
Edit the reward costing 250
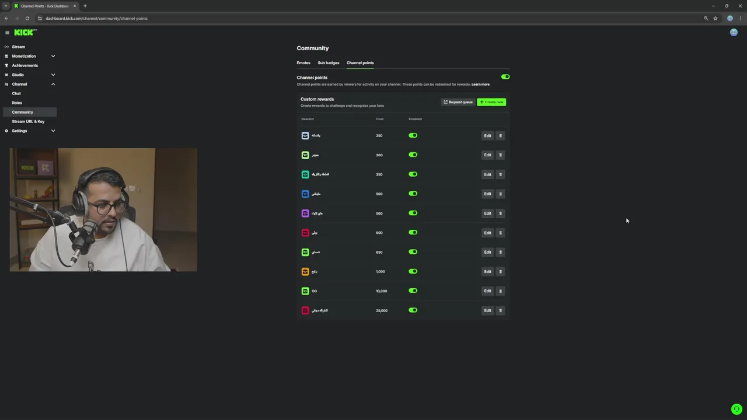pos(487,135)
